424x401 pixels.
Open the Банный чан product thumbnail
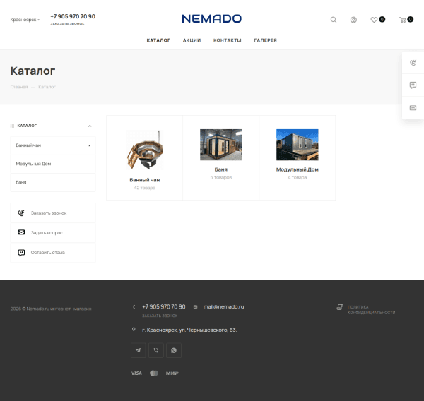coord(144,150)
